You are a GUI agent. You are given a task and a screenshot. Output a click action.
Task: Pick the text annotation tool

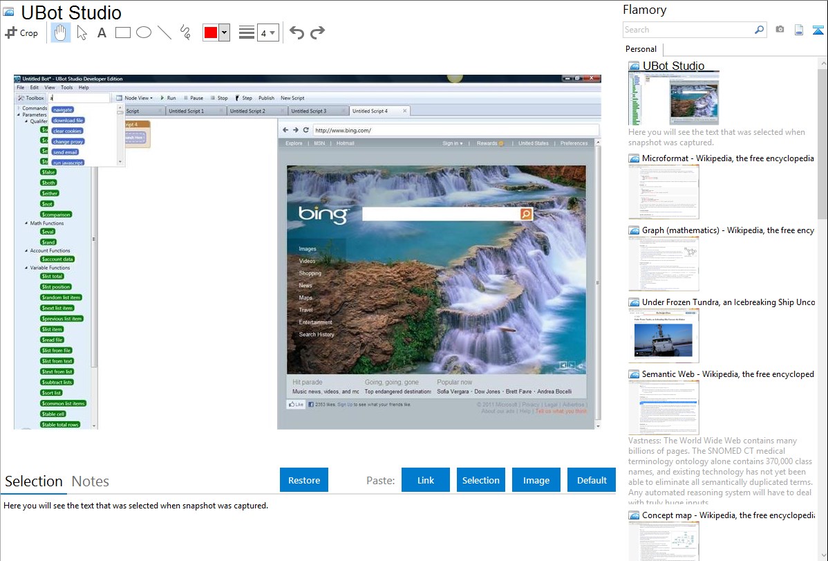coord(102,33)
